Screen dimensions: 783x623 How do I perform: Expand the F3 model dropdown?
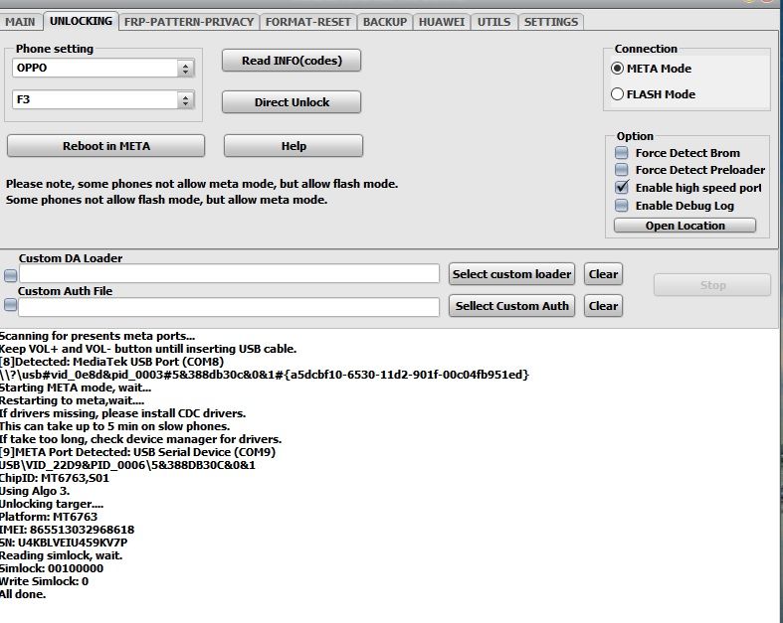185,100
